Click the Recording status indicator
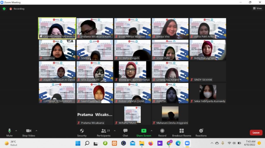This screenshot has height=148, width=265. pyautogui.click(x=17, y=9)
